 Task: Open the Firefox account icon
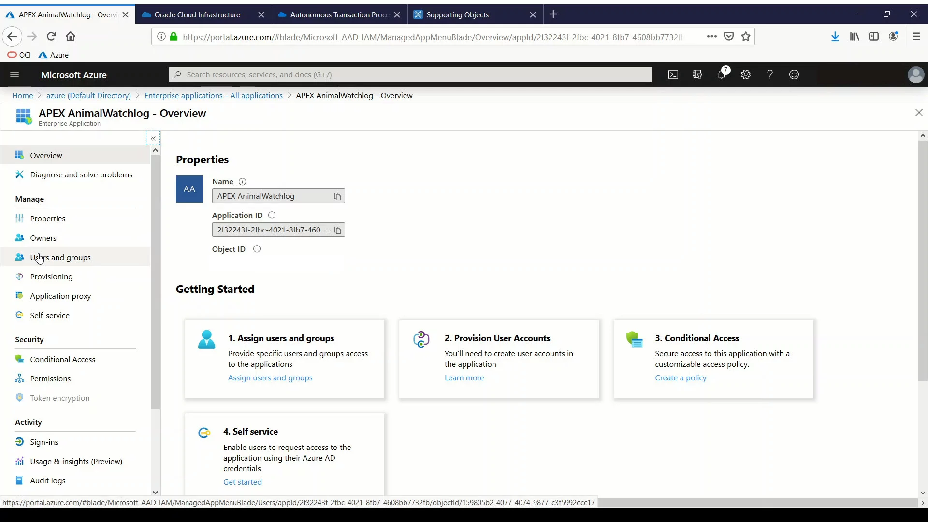(894, 36)
